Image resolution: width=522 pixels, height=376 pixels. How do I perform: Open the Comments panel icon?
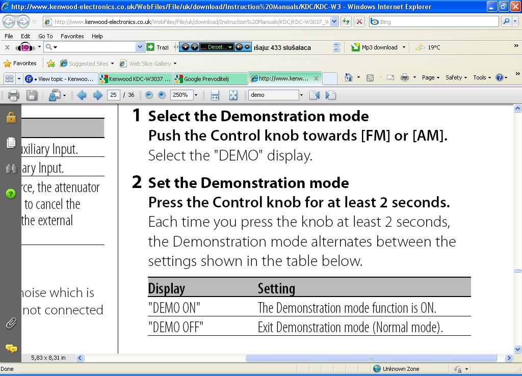point(11,348)
